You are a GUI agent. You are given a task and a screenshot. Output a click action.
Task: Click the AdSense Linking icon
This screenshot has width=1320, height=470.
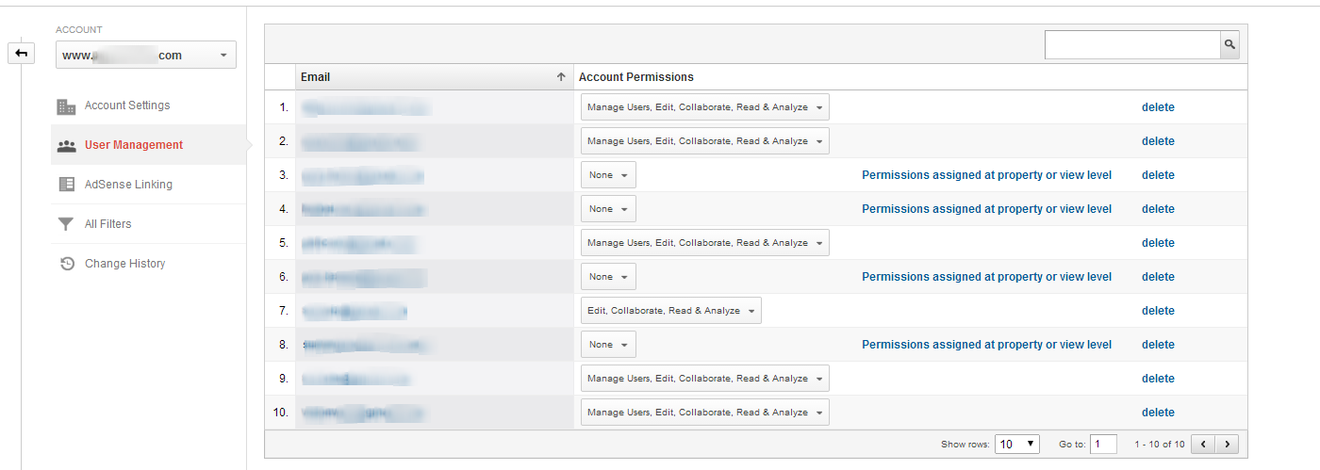click(x=66, y=185)
